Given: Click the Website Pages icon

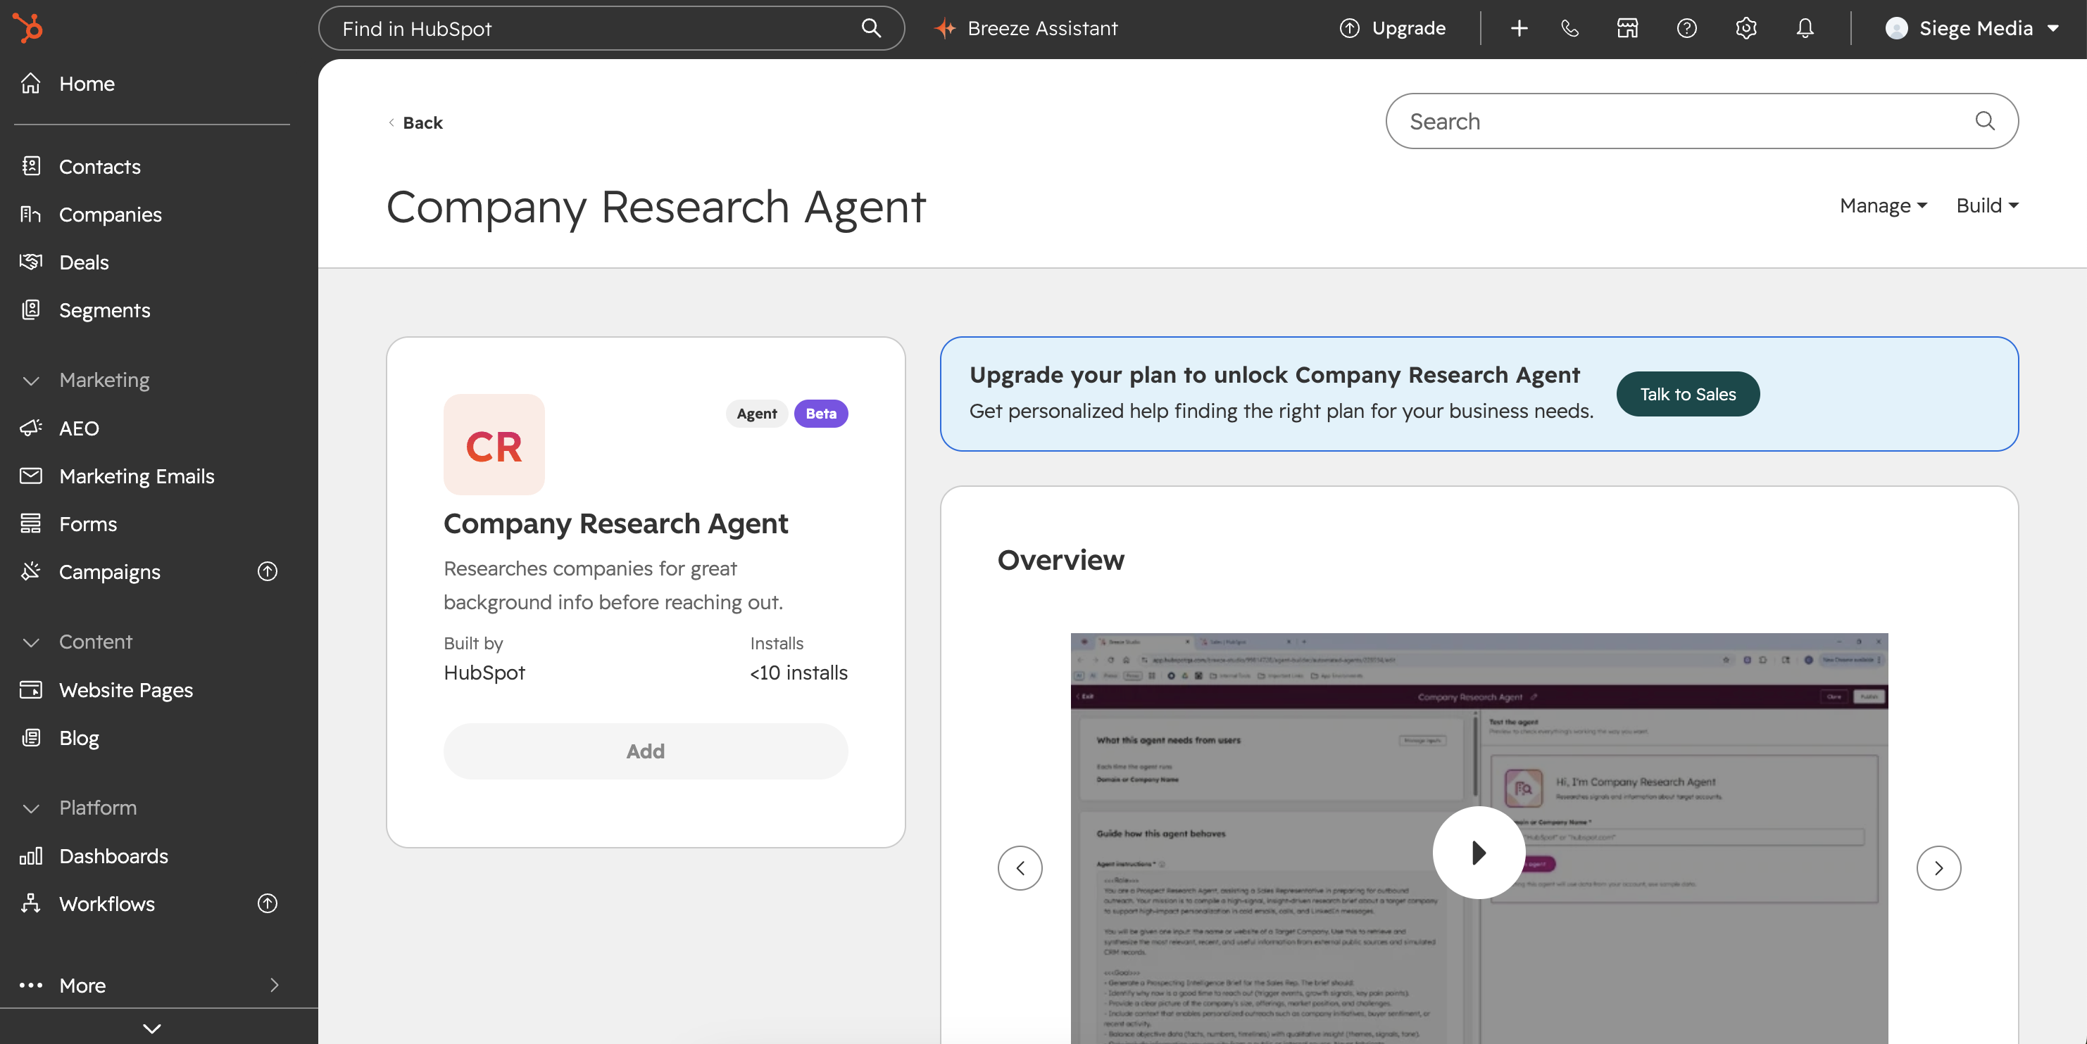Looking at the screenshot, I should click(31, 689).
